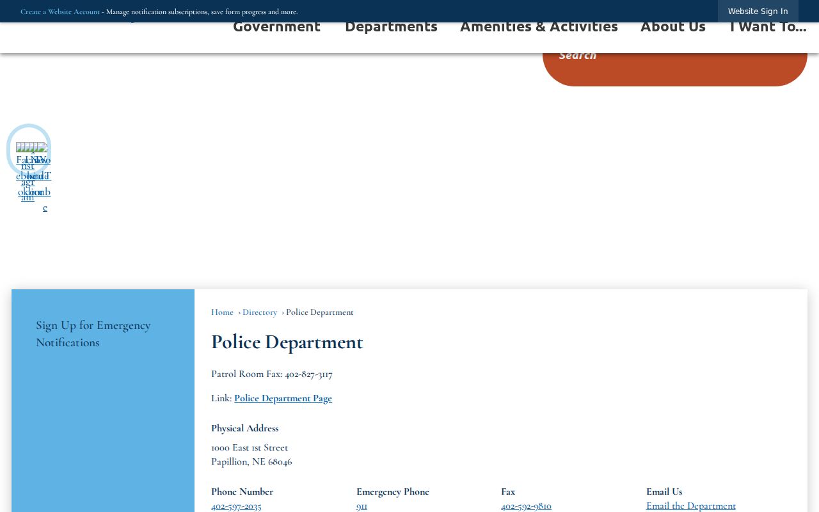Click the Email Us label

(664, 492)
